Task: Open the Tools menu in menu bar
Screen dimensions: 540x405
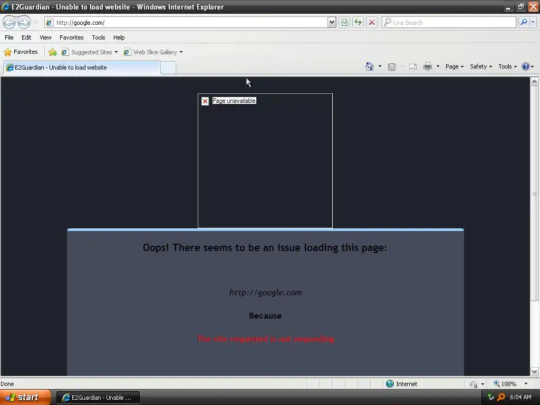Action: 98,37
